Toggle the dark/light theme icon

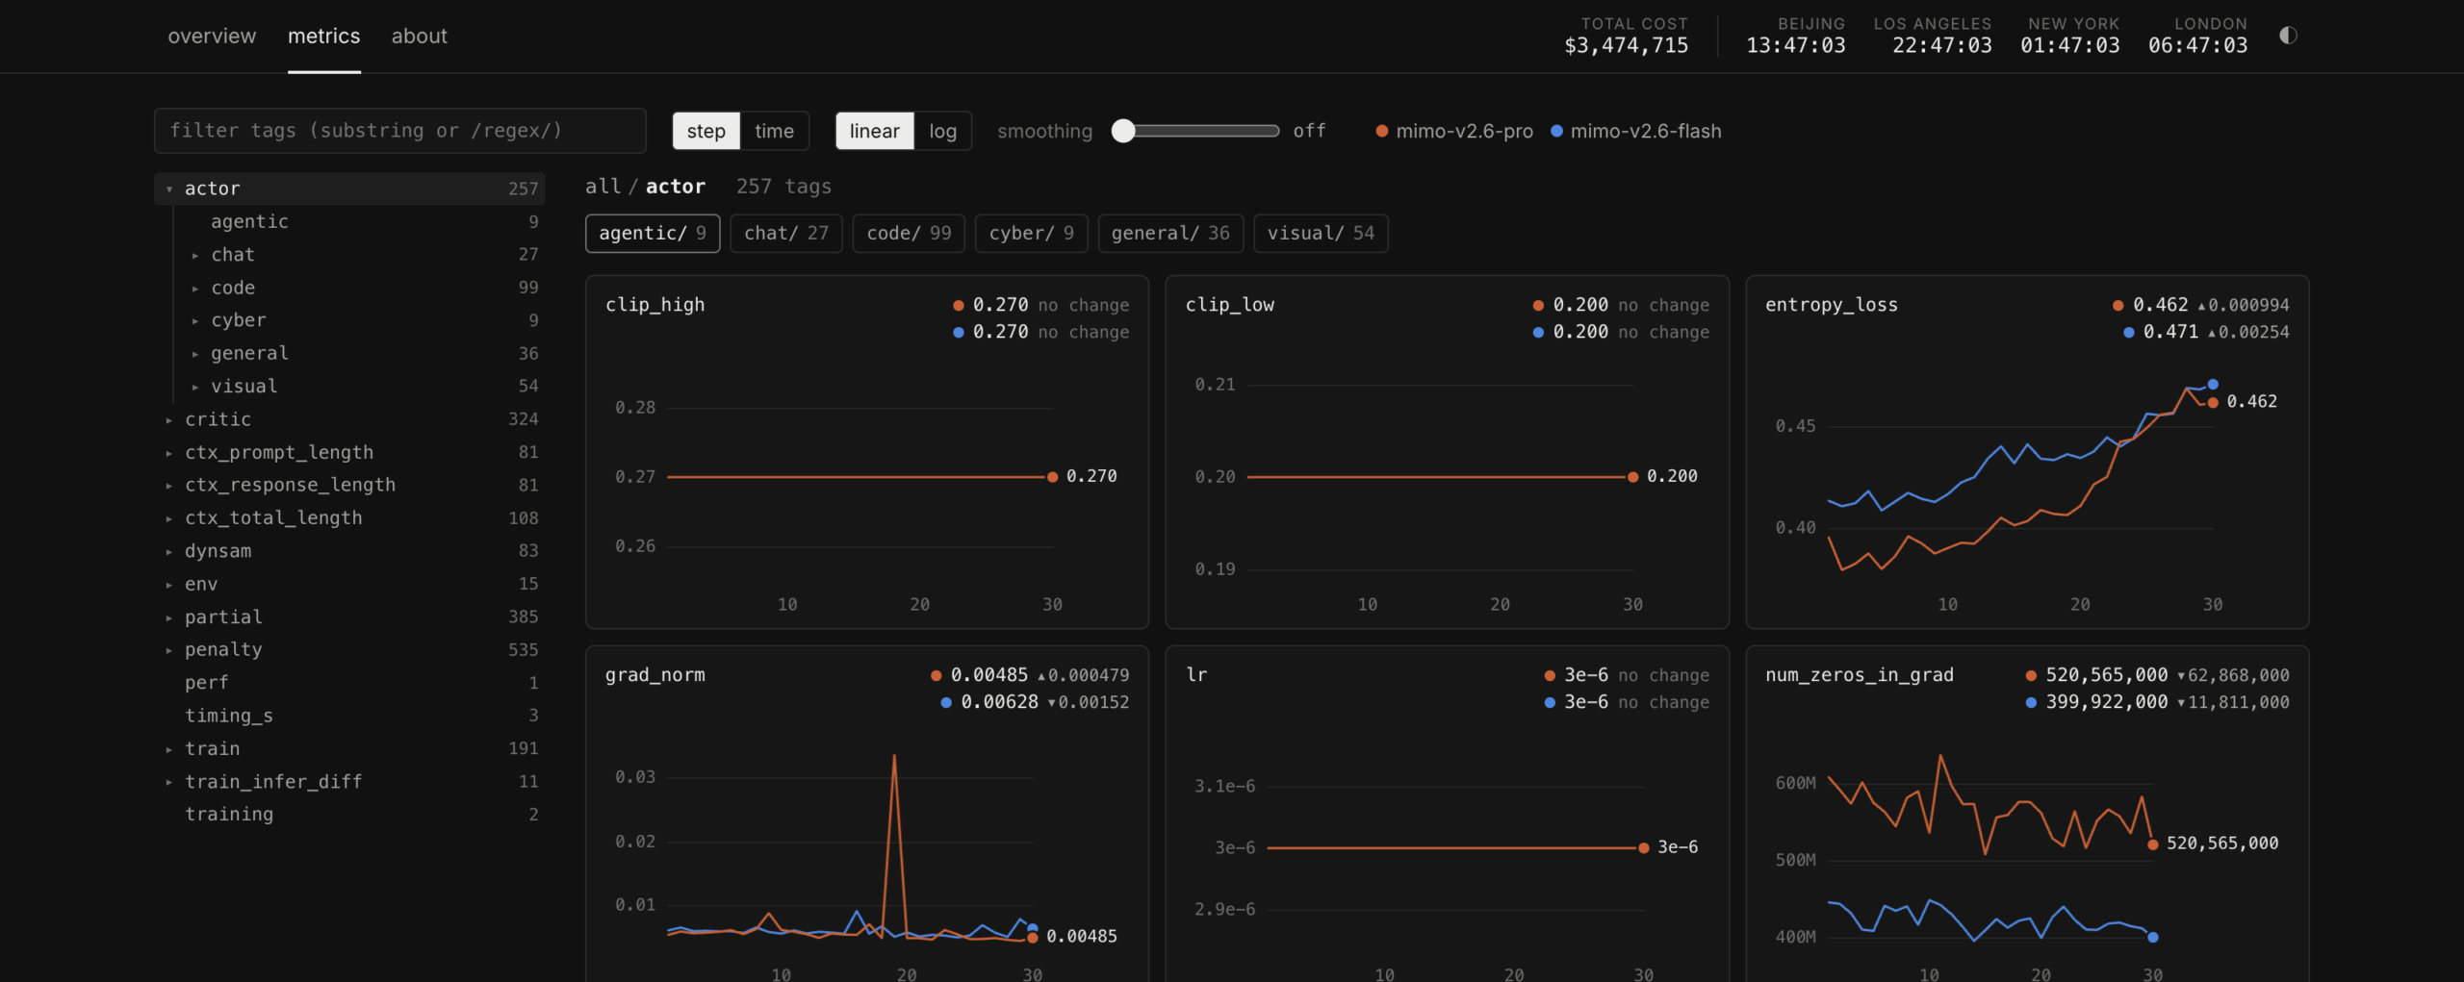tap(2288, 36)
